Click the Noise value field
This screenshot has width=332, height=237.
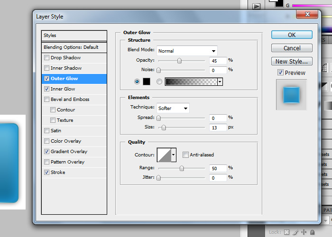pyautogui.click(x=218, y=70)
